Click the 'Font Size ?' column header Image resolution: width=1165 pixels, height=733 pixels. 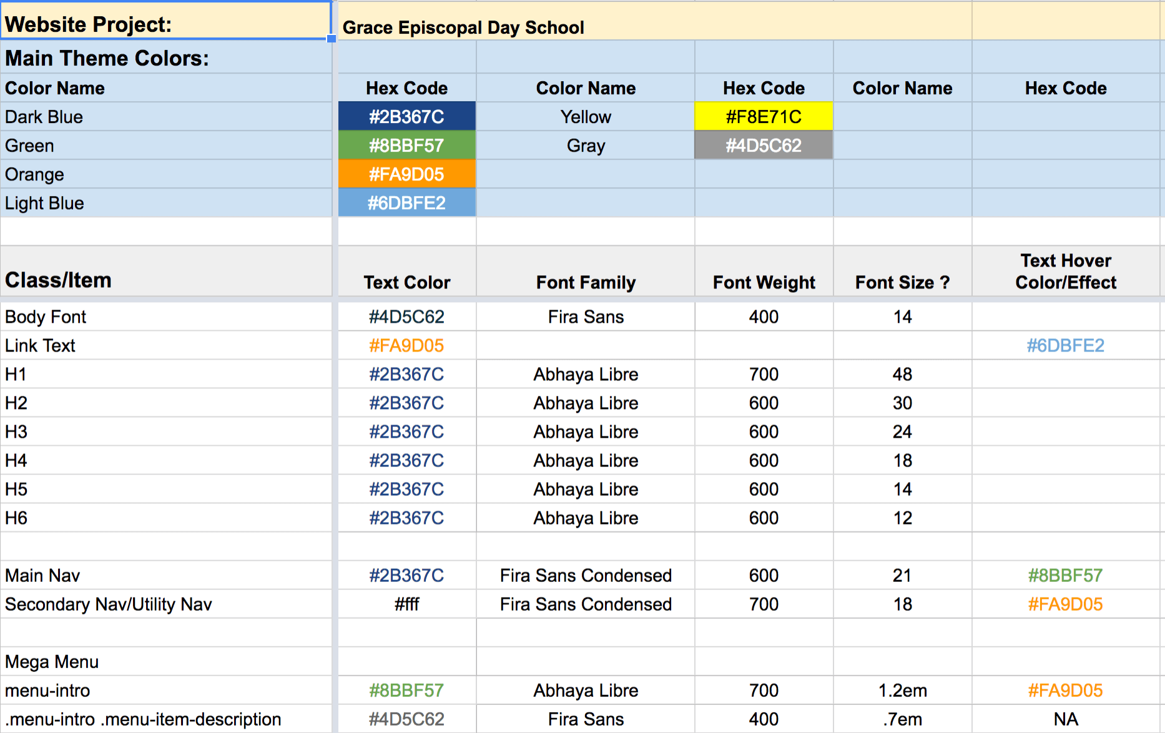tap(902, 271)
